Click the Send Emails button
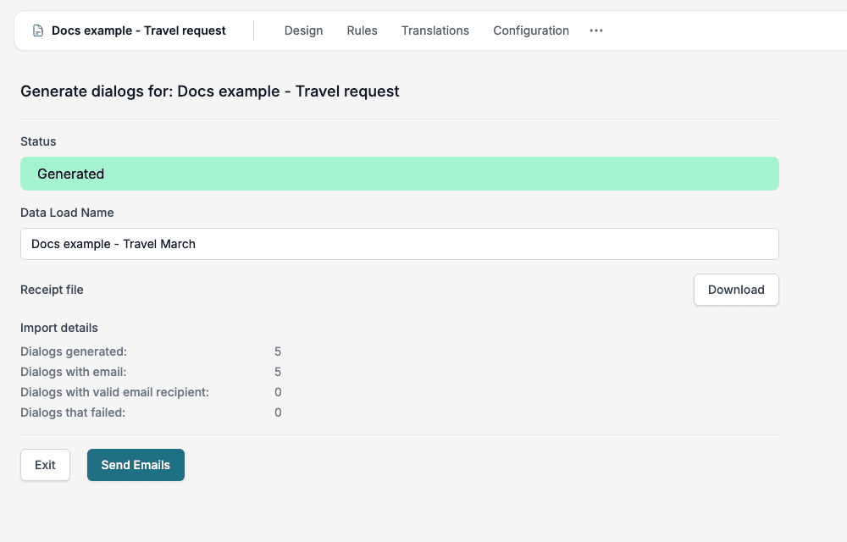This screenshot has height=542, width=847. pos(136,465)
